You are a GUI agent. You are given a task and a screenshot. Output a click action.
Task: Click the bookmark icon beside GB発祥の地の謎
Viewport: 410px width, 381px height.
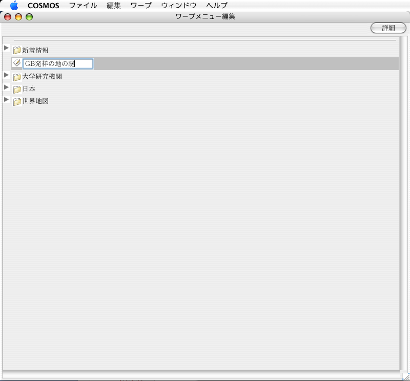pyautogui.click(x=17, y=63)
